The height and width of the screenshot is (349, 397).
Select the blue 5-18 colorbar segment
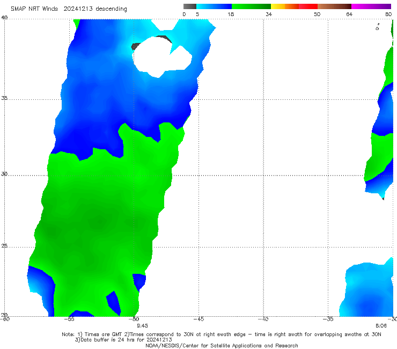click(214, 6)
